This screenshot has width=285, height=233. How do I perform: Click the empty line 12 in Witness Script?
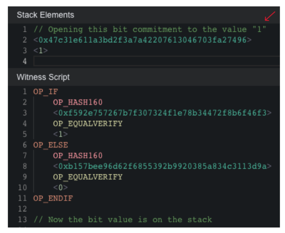(157, 209)
